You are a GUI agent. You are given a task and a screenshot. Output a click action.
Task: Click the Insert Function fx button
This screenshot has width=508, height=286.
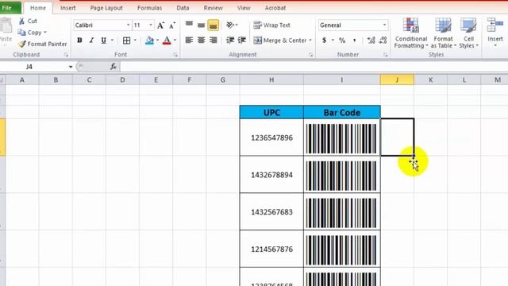(x=113, y=67)
